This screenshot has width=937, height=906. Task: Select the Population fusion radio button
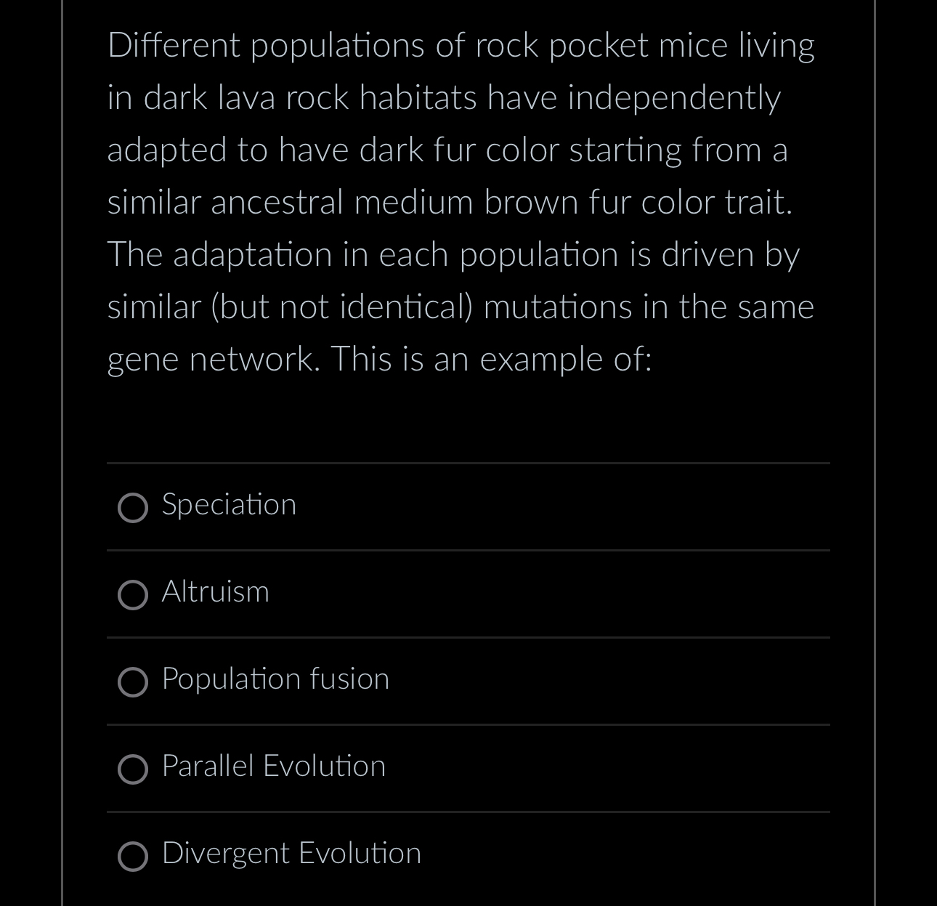133,682
